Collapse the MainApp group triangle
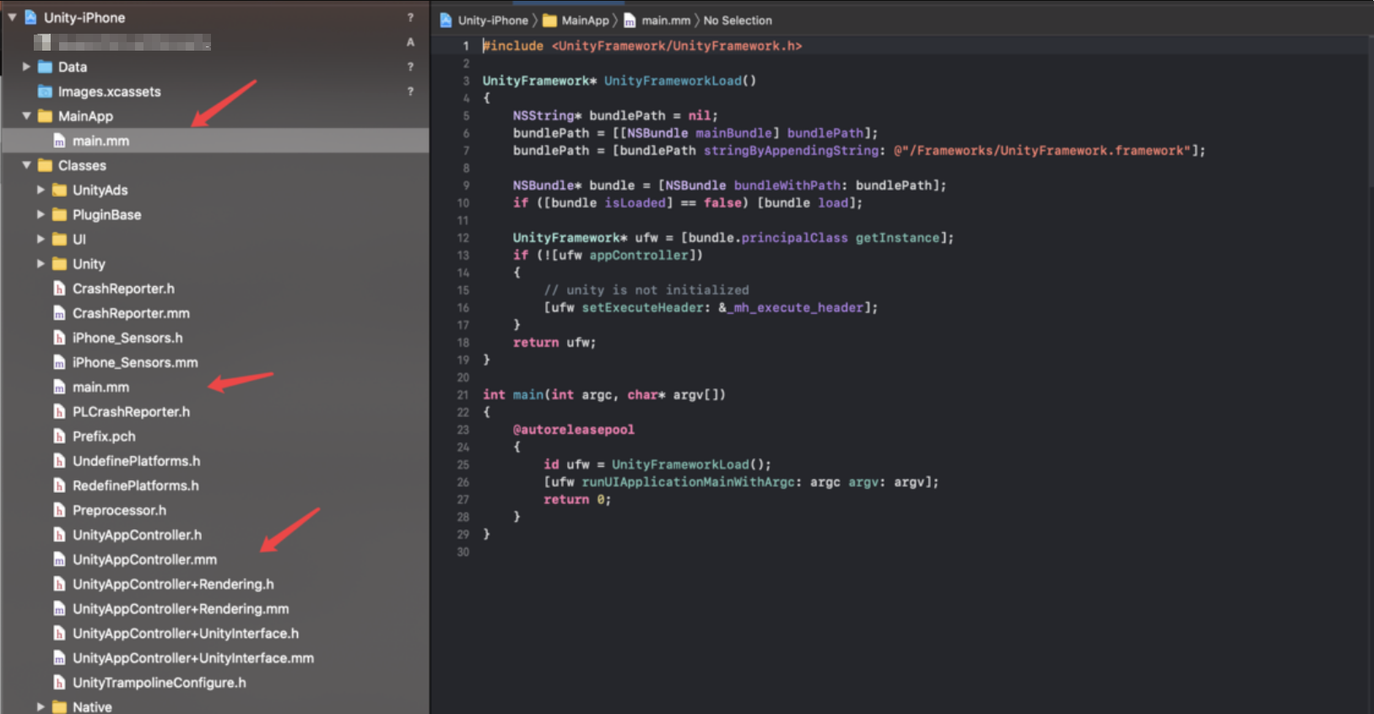Viewport: 1374px width, 714px height. pos(26,116)
